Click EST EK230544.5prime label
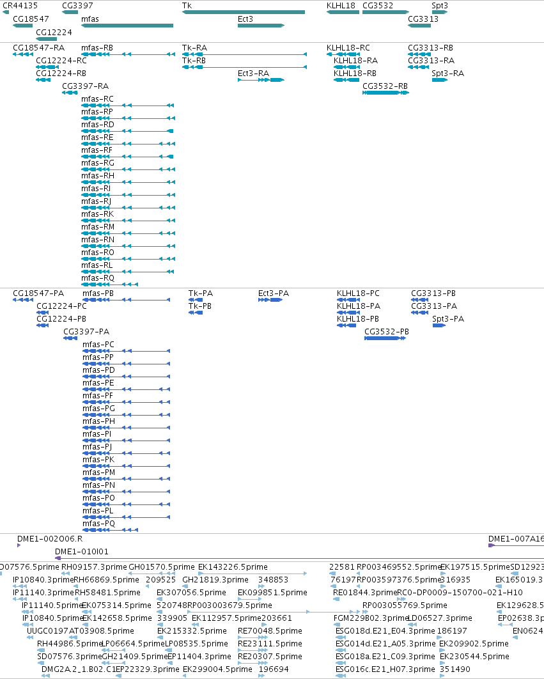The image size is (544, 679). point(474,657)
